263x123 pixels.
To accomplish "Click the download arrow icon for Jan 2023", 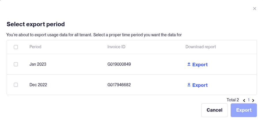I will pos(189,64).
